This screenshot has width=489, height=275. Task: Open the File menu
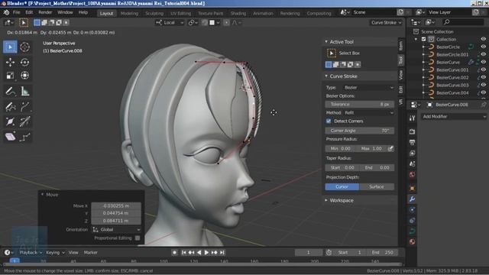pyautogui.click(x=16, y=12)
